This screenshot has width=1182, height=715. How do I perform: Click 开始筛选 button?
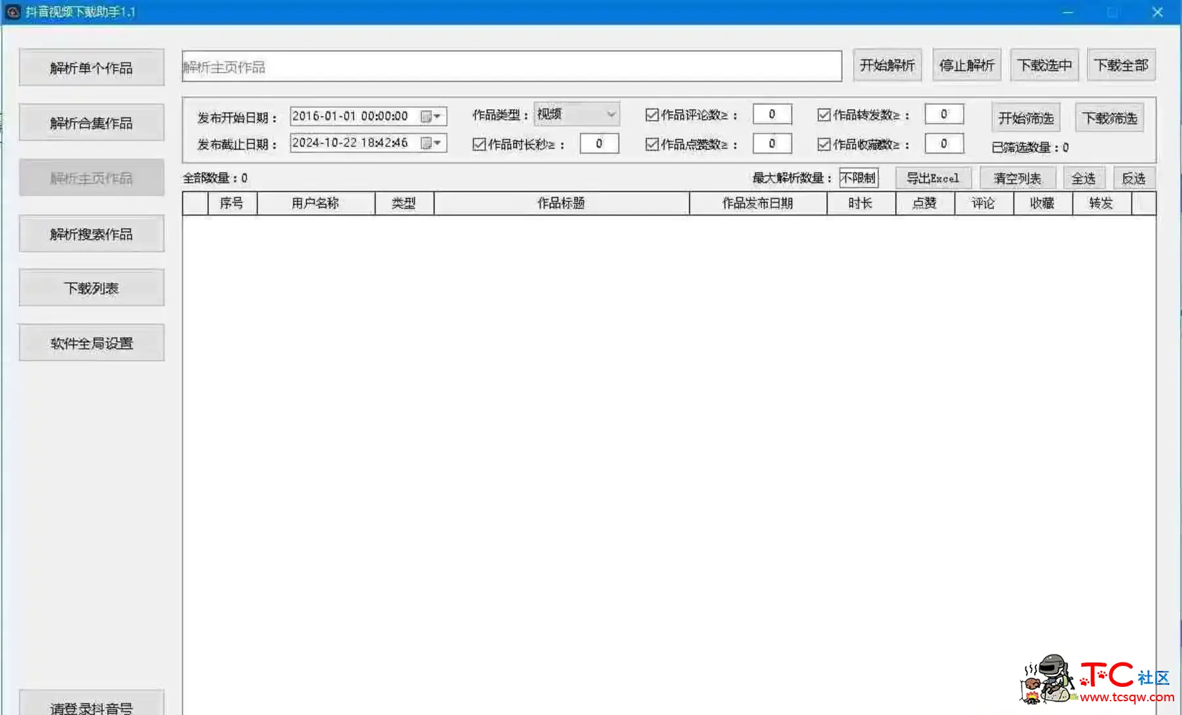click(x=1026, y=118)
